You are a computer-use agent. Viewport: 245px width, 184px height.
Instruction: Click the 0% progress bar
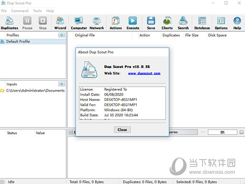[x=223, y=132]
